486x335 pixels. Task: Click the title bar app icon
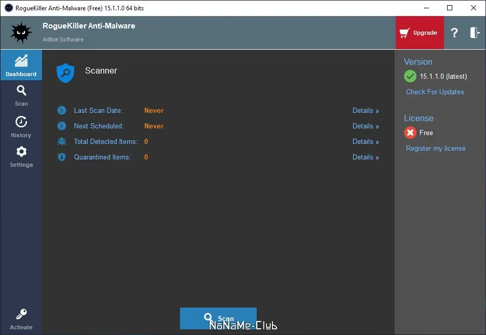tap(9, 8)
